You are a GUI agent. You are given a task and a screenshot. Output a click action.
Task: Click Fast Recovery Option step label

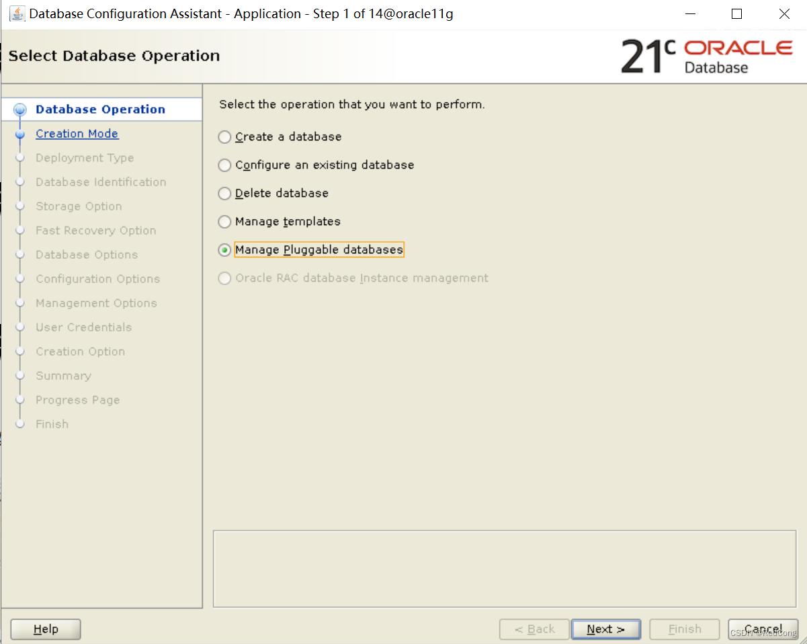click(96, 231)
